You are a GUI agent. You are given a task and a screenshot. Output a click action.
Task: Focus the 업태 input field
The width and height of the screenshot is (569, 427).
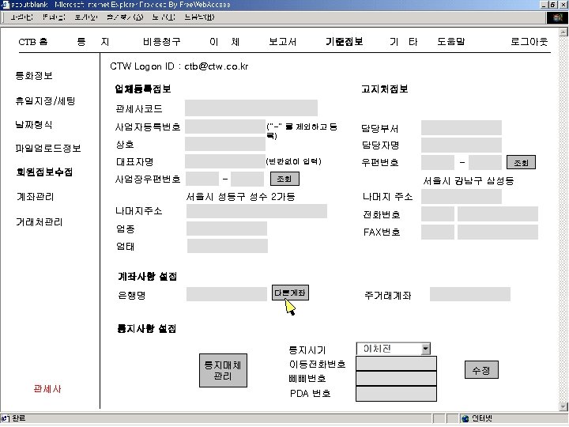pyautogui.click(x=228, y=246)
